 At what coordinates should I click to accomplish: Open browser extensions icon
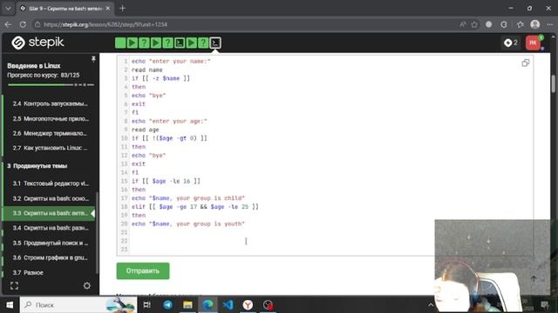coord(504,24)
